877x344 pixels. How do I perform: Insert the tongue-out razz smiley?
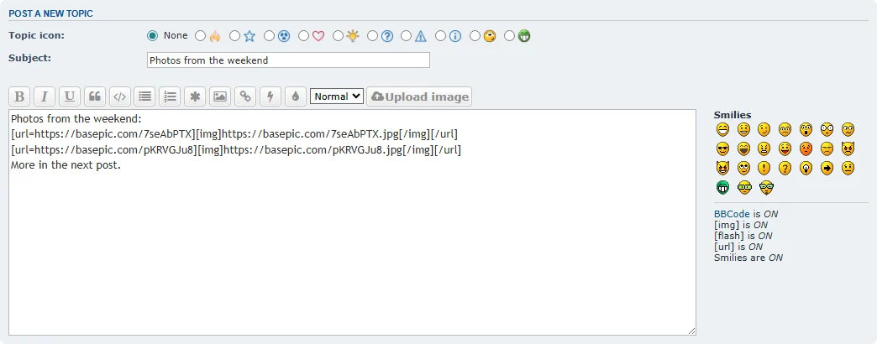point(785,149)
